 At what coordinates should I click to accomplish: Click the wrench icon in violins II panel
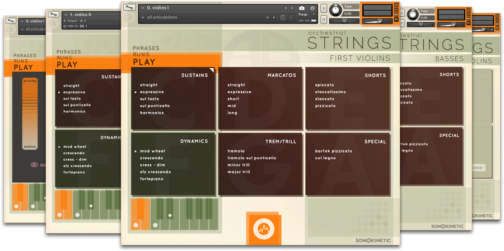[54, 15]
